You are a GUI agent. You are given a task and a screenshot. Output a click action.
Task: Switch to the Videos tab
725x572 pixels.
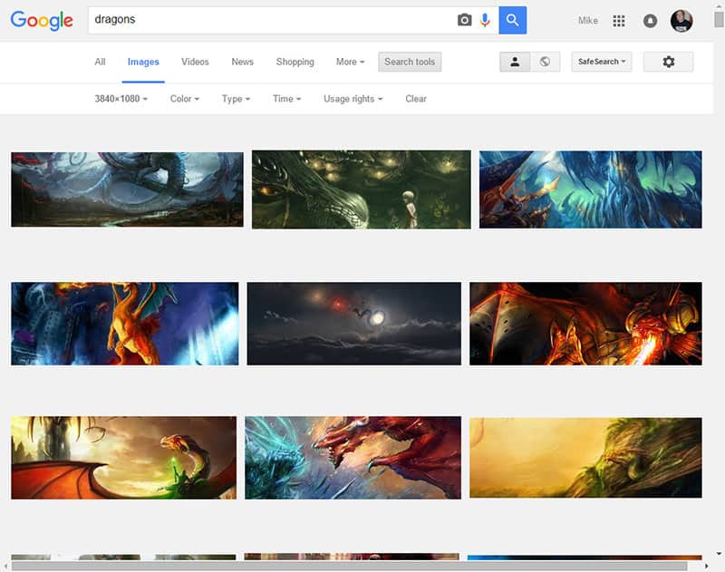click(x=195, y=62)
